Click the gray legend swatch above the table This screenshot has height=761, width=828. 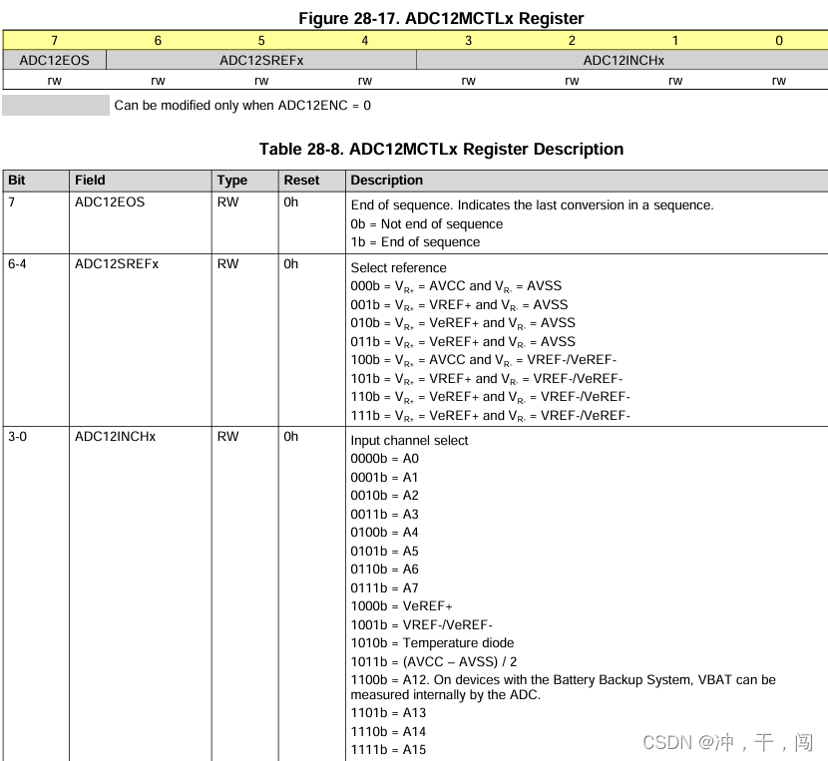coord(56,105)
